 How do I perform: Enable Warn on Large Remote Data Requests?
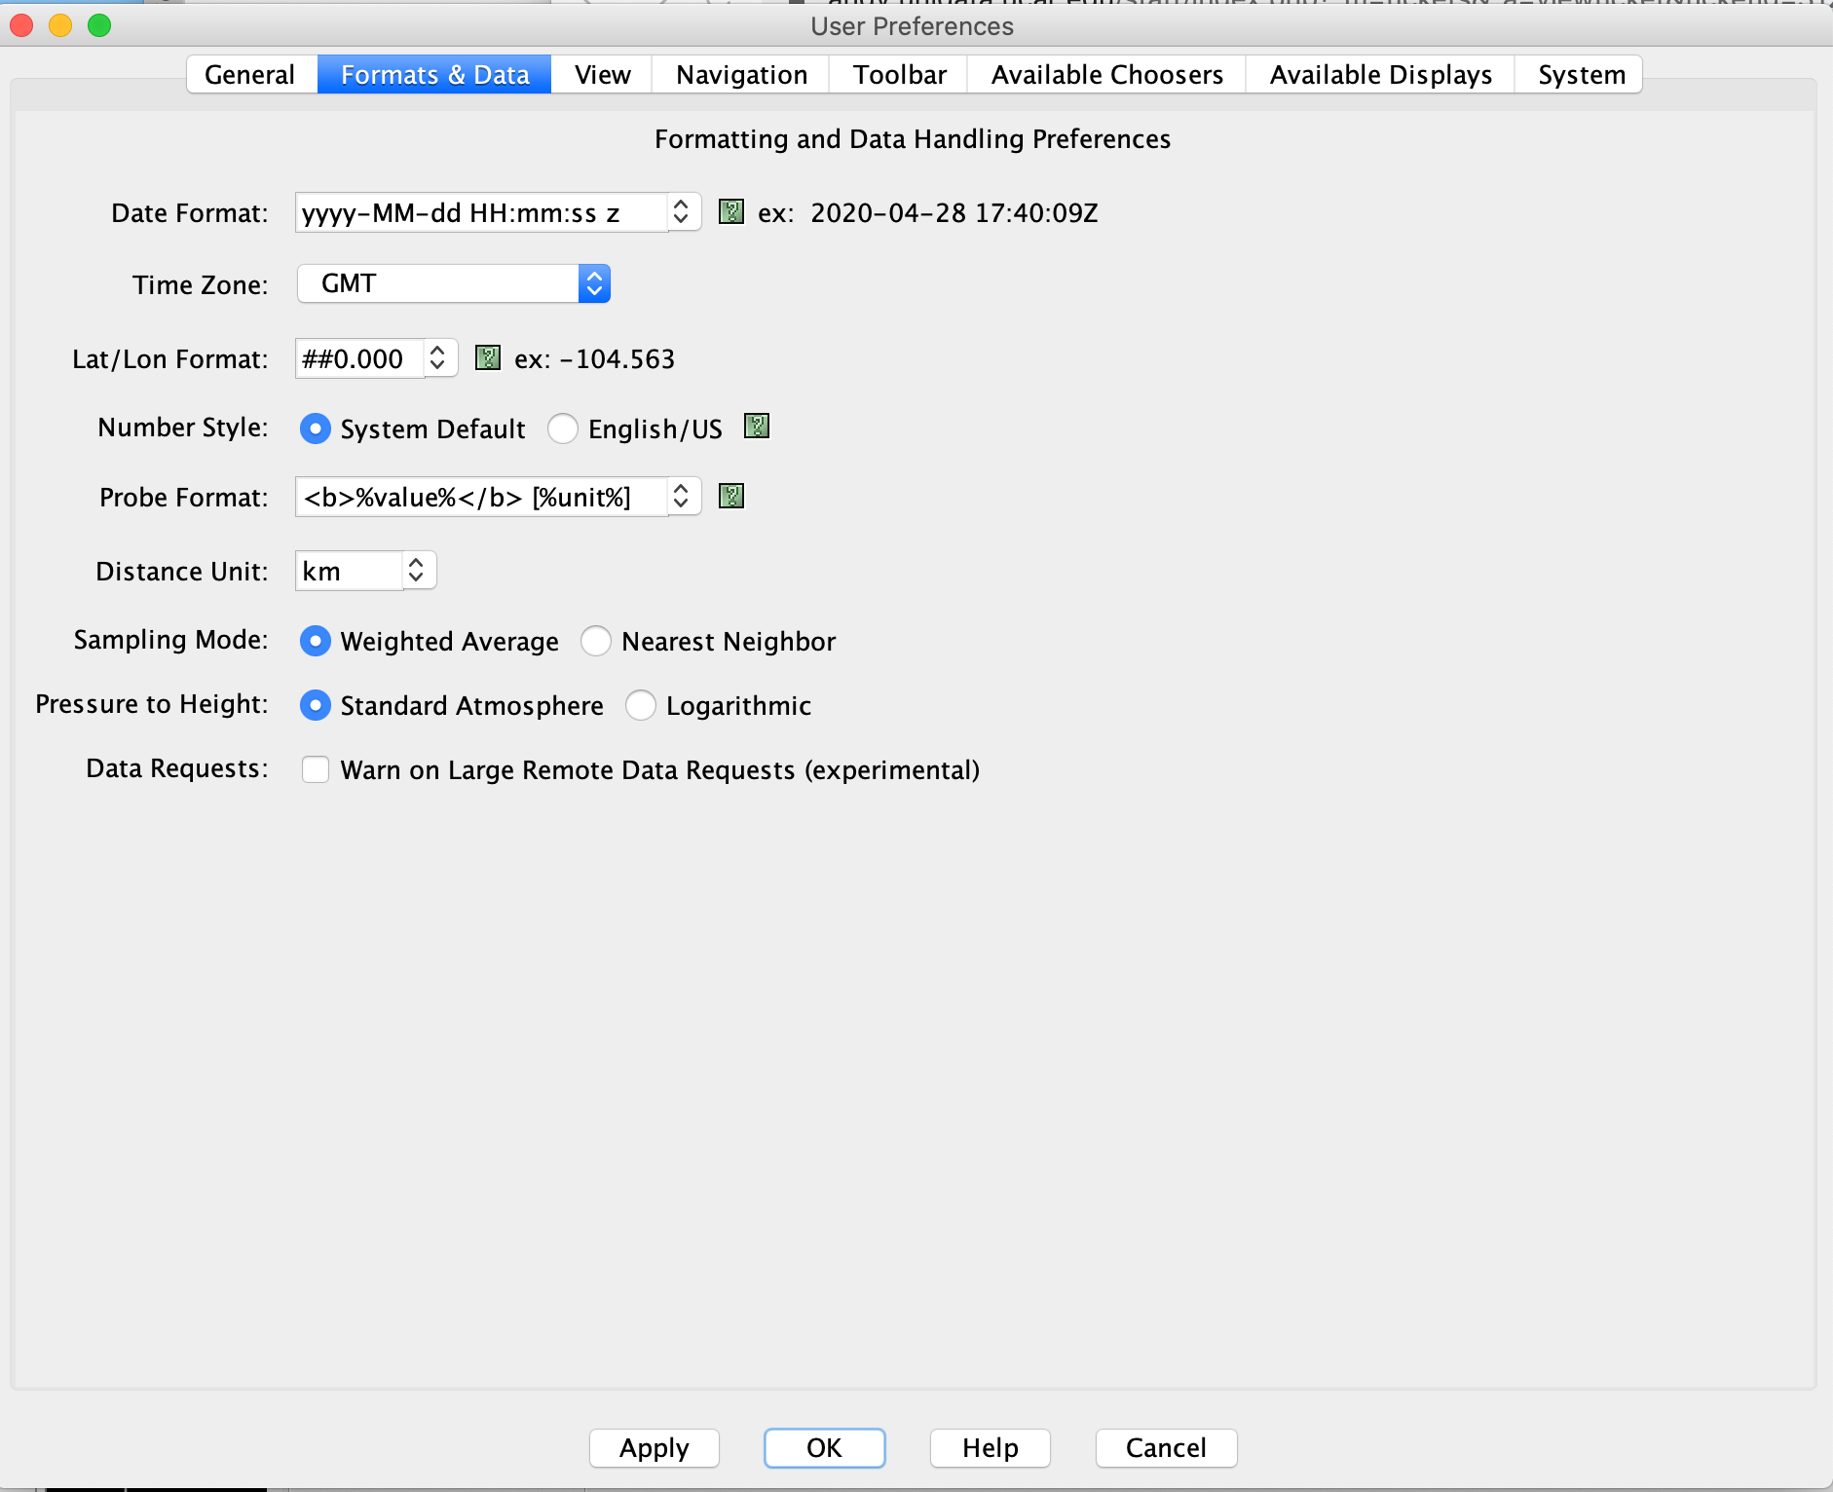[x=316, y=770]
